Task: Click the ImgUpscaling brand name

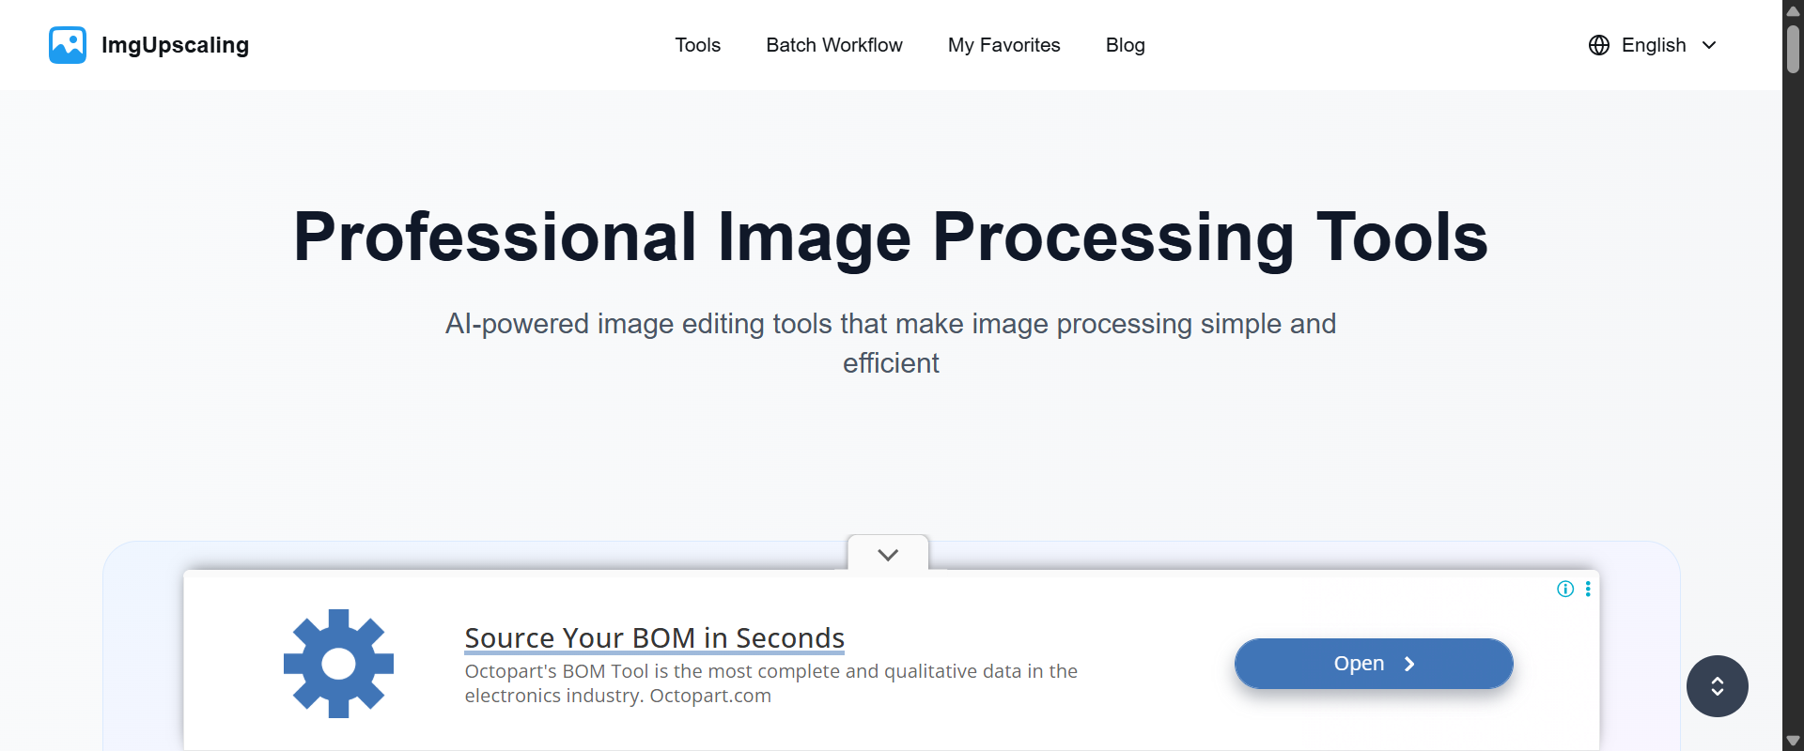Action: (x=175, y=44)
